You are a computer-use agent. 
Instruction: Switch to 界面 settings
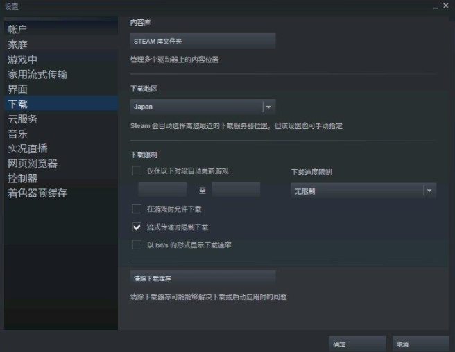pos(17,89)
